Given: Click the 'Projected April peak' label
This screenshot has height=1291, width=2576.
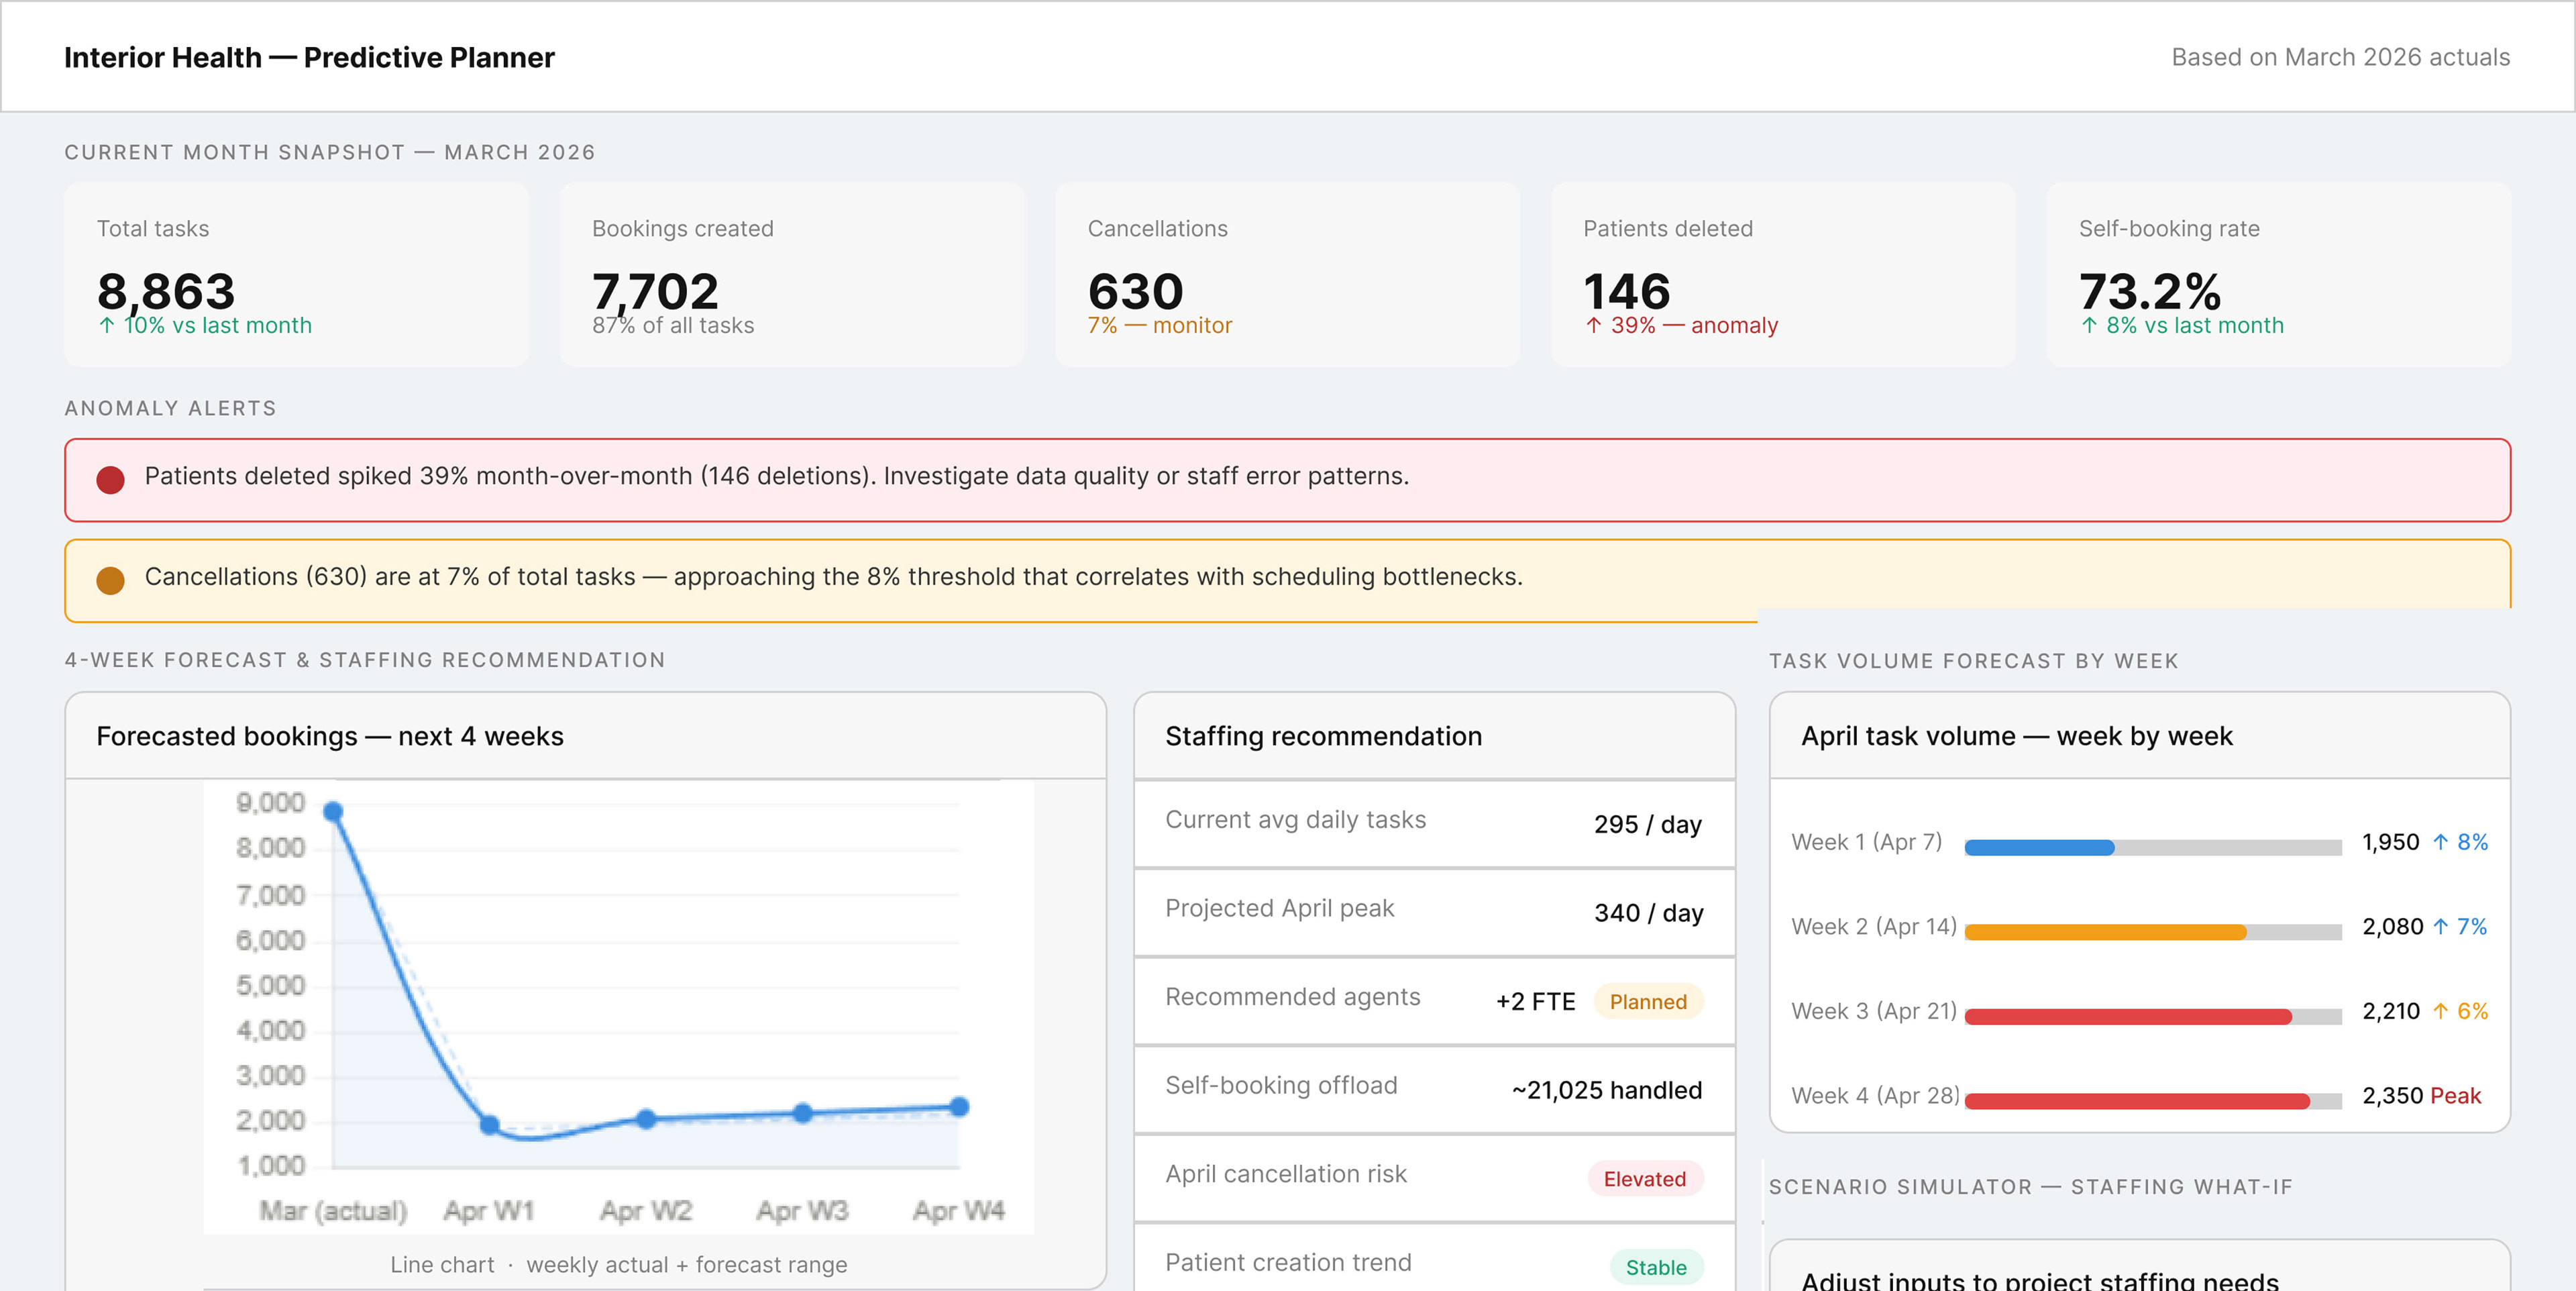Looking at the screenshot, I should [x=1280, y=908].
